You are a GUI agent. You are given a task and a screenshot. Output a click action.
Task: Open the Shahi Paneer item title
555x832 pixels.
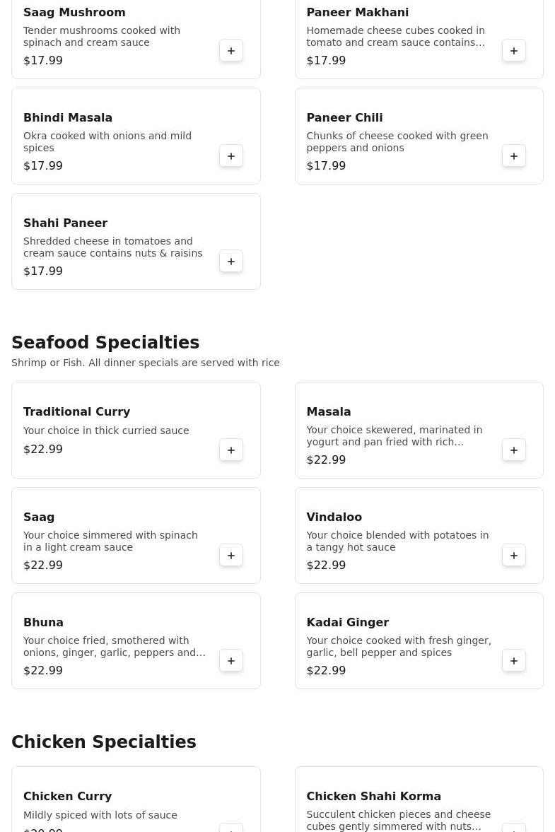[65, 223]
